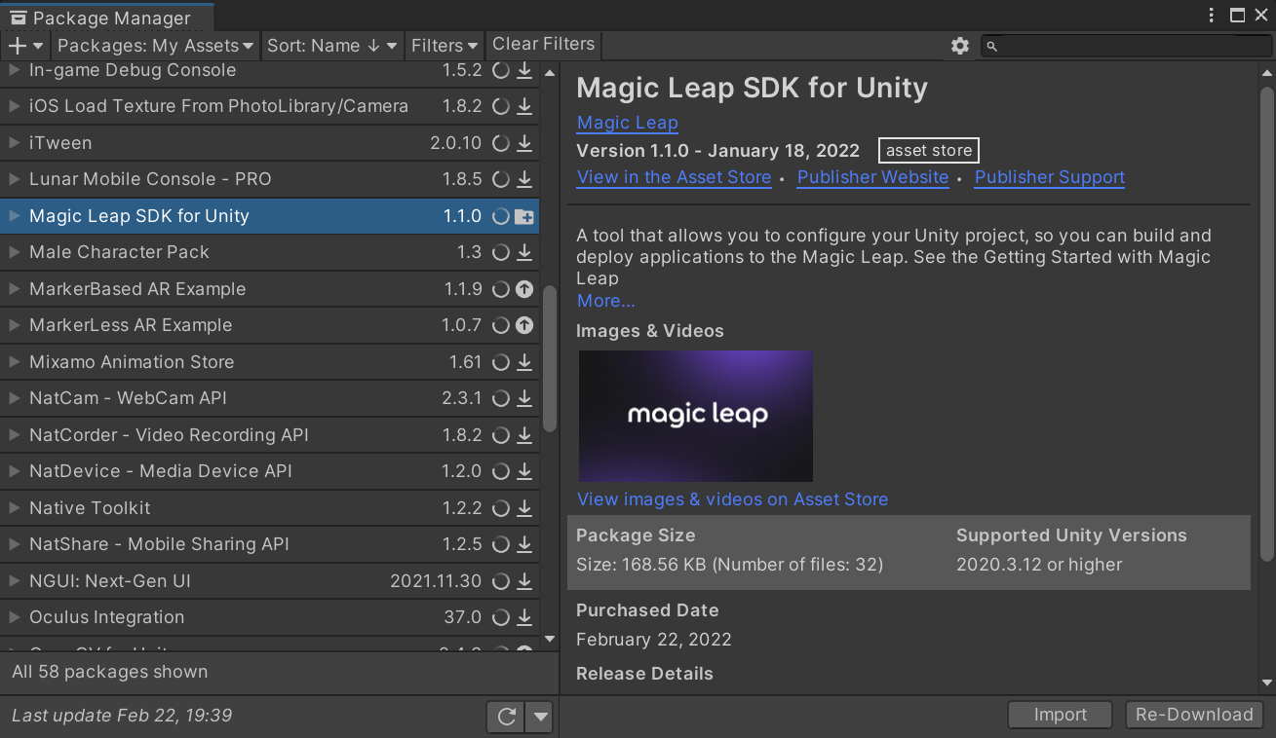This screenshot has height=738, width=1276.
Task: Select the NatDevice - Media Device API row
Action: point(270,471)
